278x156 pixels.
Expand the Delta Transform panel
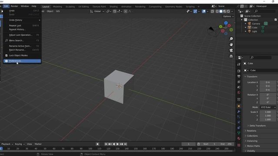coord(258,126)
